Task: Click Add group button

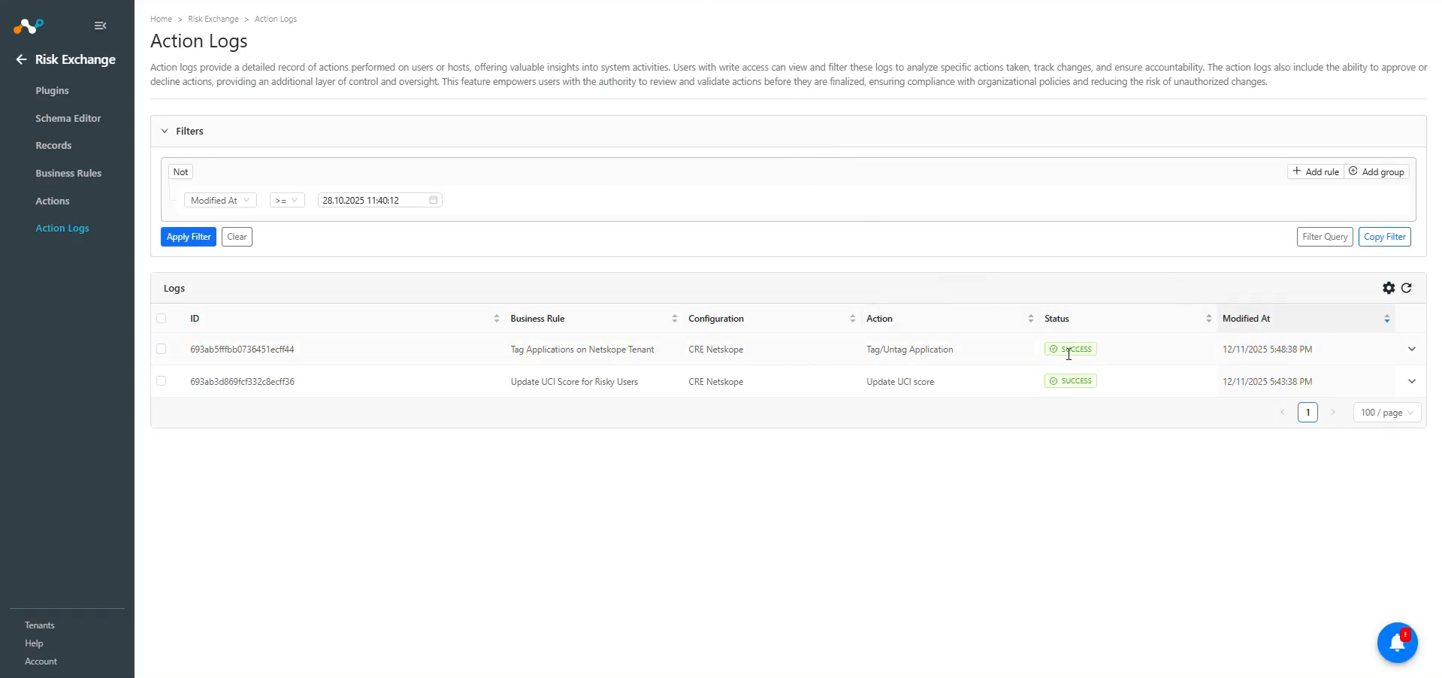Action: (x=1377, y=172)
